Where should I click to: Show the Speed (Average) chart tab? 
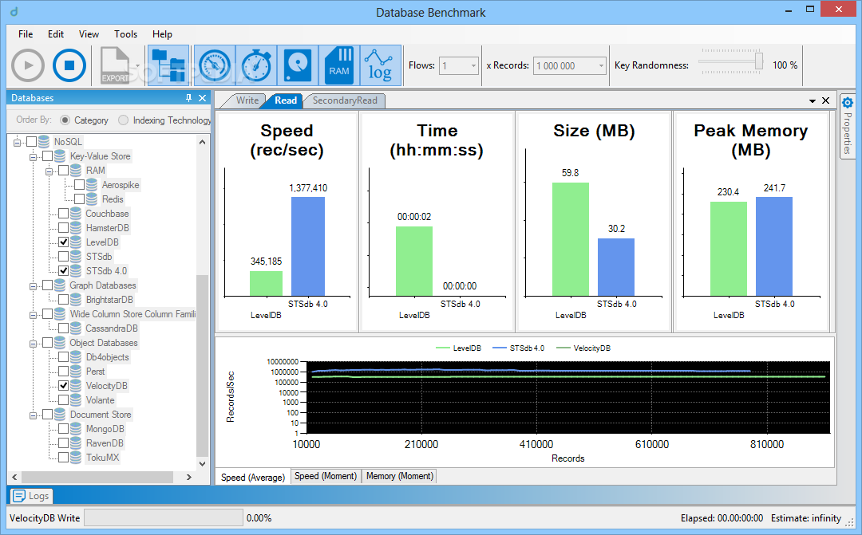(x=253, y=477)
